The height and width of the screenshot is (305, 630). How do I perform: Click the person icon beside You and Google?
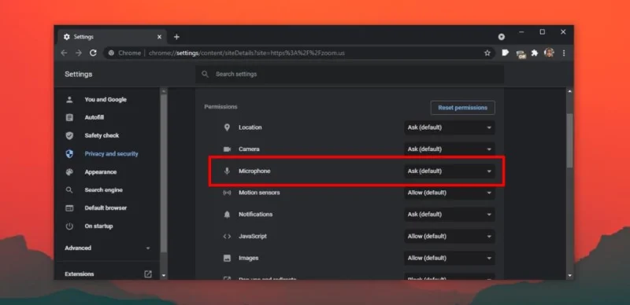tap(69, 100)
